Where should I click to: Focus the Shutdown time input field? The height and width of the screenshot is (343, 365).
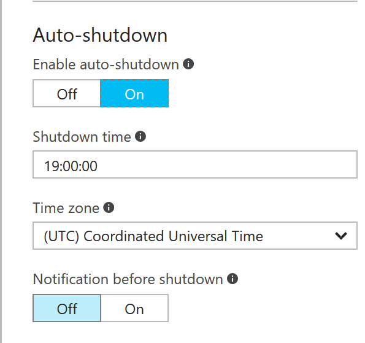[195, 164]
